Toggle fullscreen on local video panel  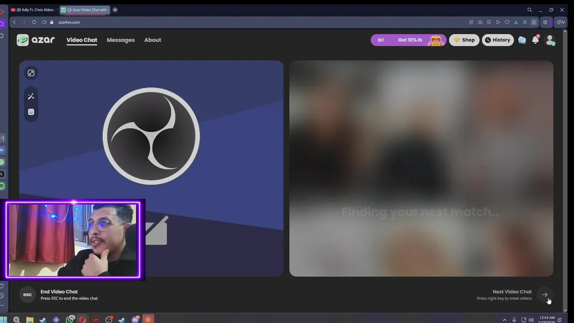pyautogui.click(x=31, y=73)
